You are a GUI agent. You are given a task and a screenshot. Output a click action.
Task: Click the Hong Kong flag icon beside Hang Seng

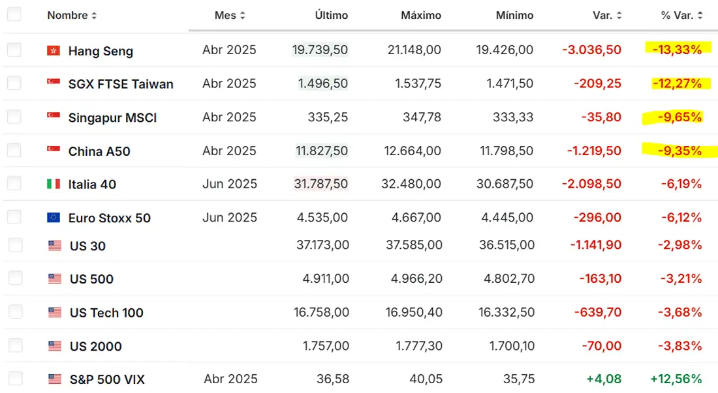54,50
